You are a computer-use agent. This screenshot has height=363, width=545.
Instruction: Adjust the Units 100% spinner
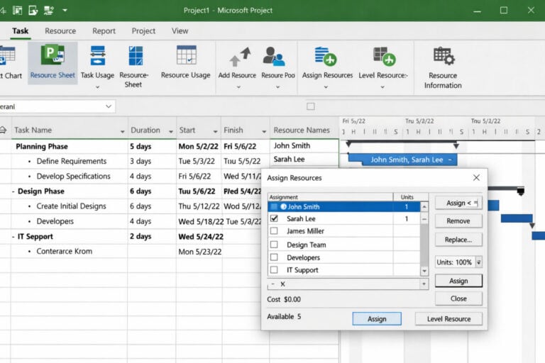tap(478, 262)
